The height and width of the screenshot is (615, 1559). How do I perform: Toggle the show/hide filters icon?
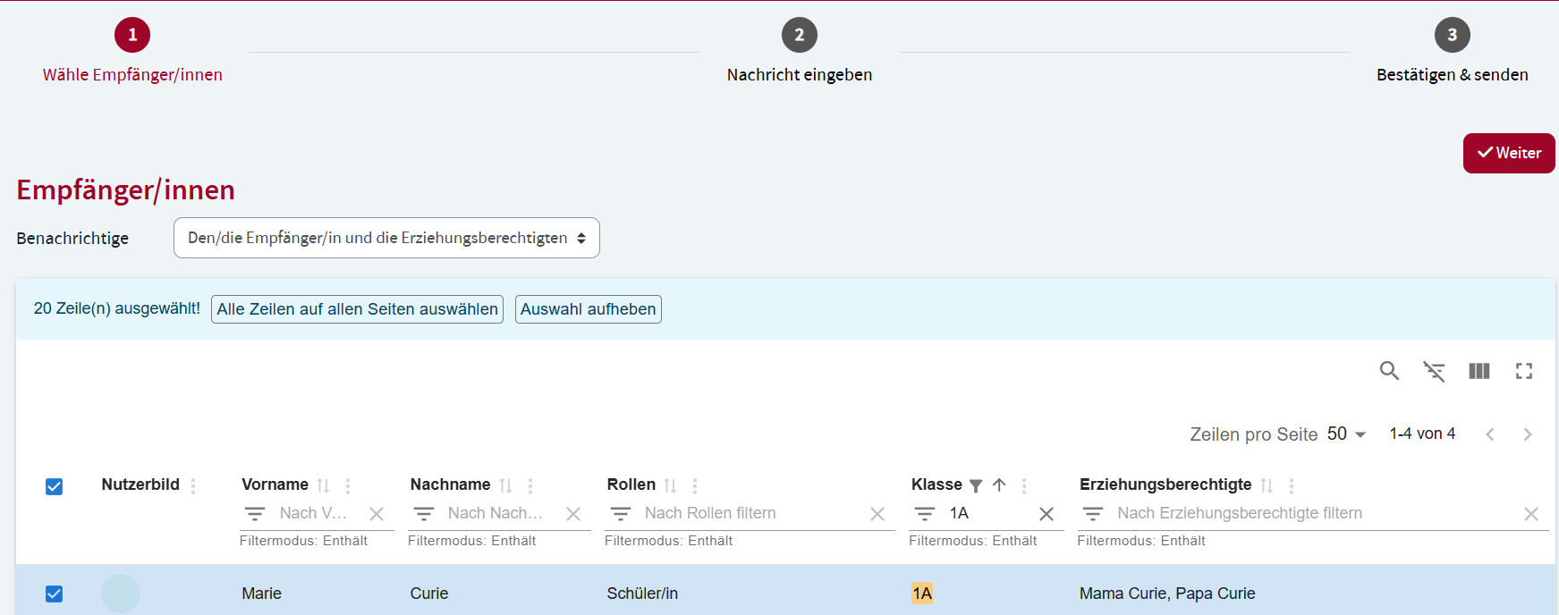[x=1434, y=371]
